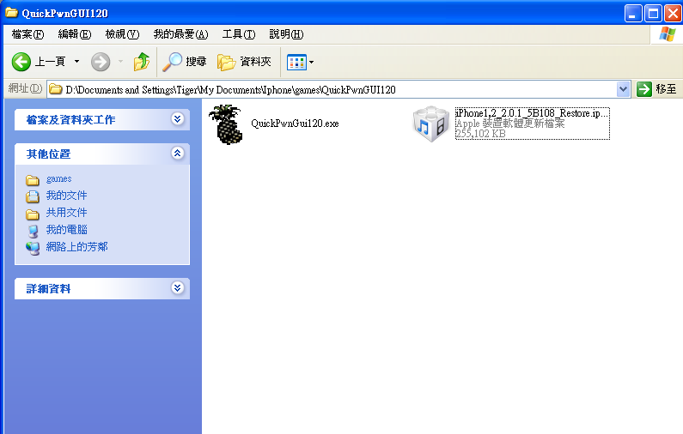The width and height of the screenshot is (683, 434).
Task: Click the 我的文件 documents icon
Action: click(x=33, y=196)
